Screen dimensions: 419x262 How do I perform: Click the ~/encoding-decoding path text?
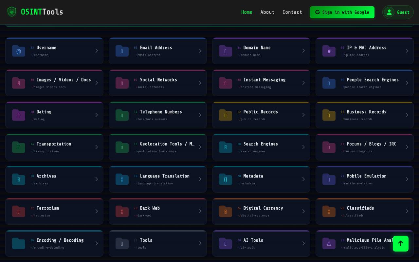47,248
